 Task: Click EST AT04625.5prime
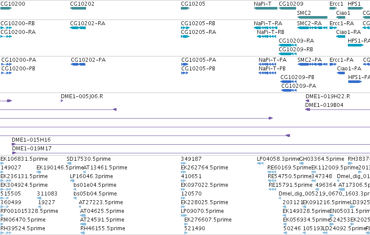tap(102, 211)
